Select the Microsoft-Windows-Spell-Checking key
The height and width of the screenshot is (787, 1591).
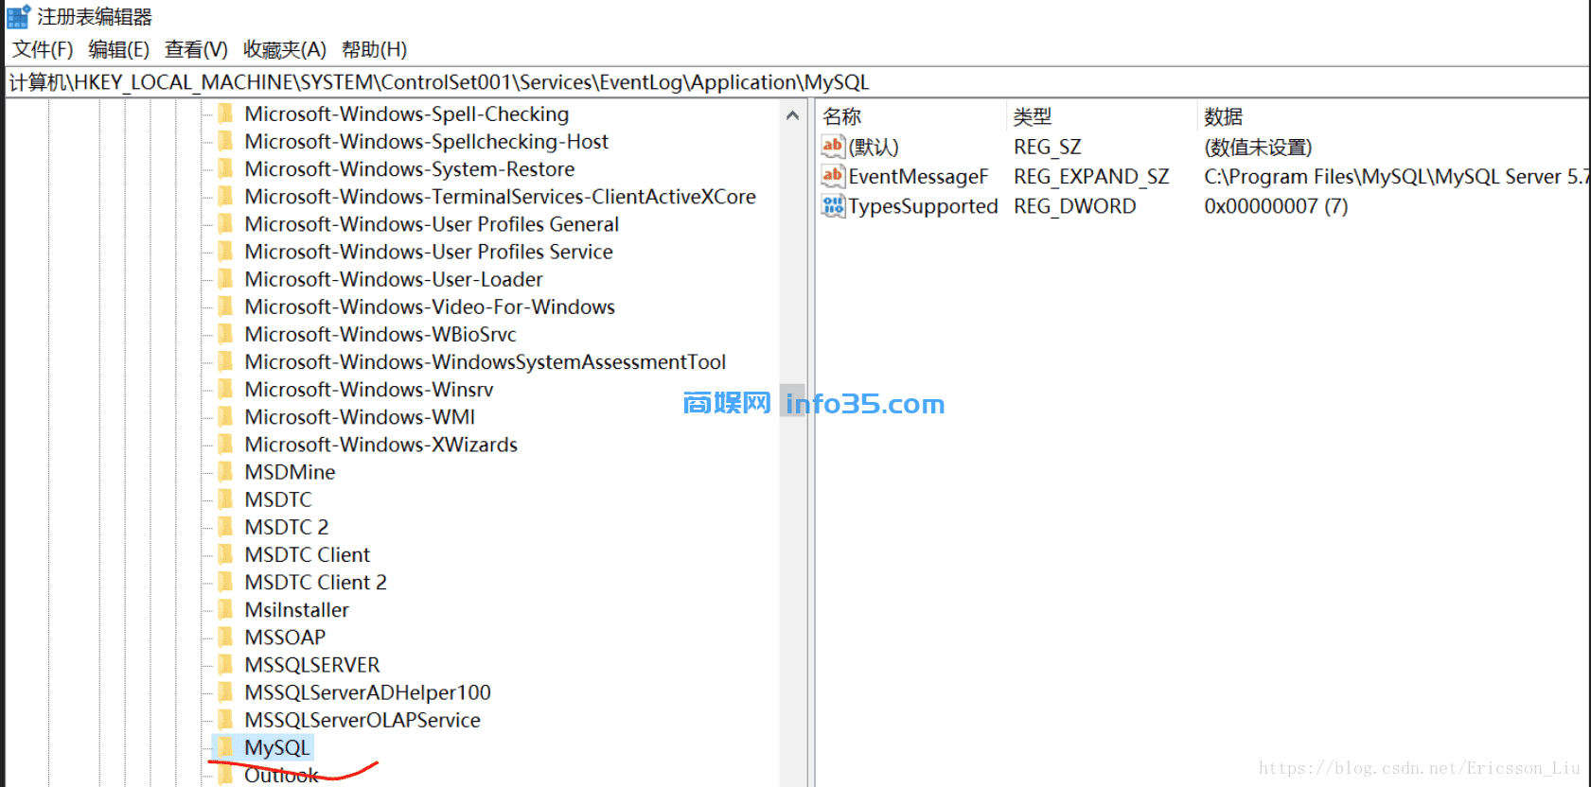click(x=407, y=114)
